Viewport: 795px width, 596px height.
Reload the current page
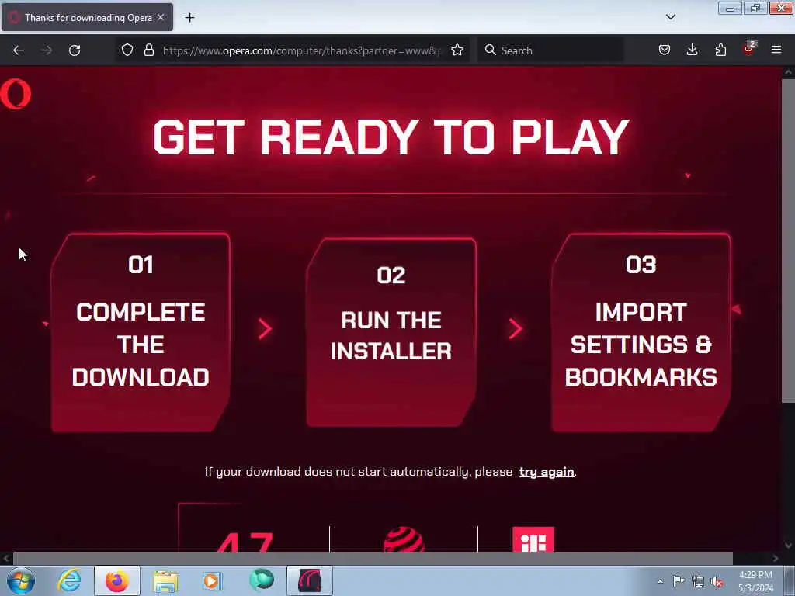tap(75, 50)
